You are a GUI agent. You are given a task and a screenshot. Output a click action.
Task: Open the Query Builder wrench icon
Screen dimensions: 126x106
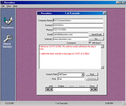point(8,38)
